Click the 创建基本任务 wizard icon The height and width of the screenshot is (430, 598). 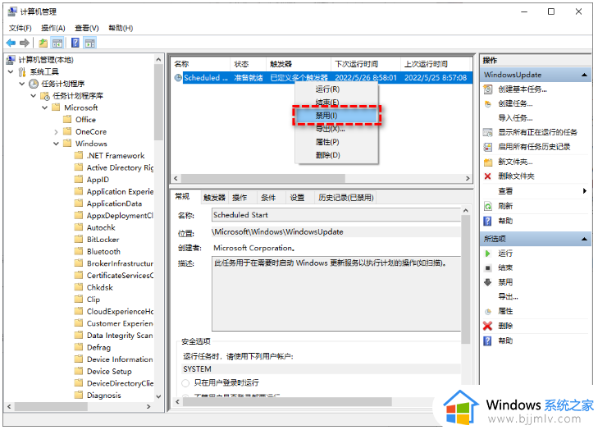[488, 89]
